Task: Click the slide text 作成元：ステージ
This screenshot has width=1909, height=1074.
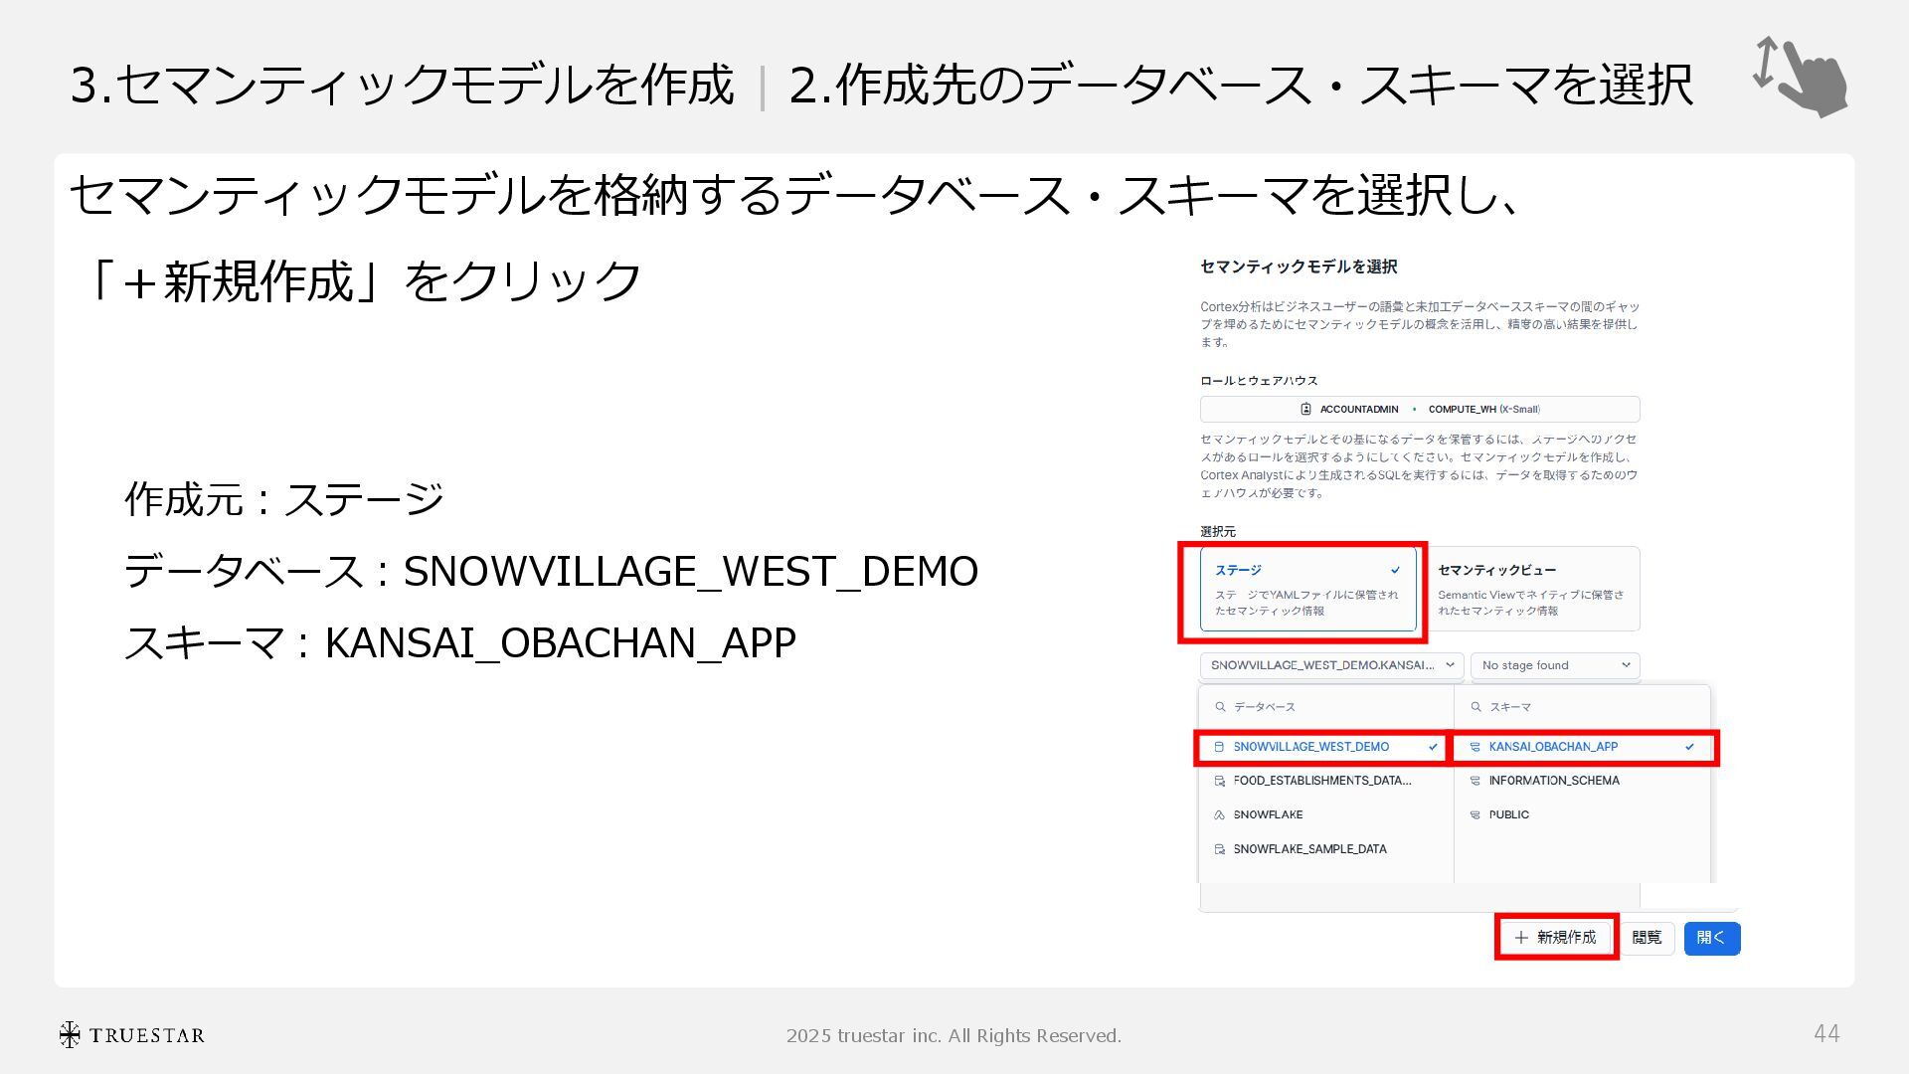Action: [x=283, y=499]
